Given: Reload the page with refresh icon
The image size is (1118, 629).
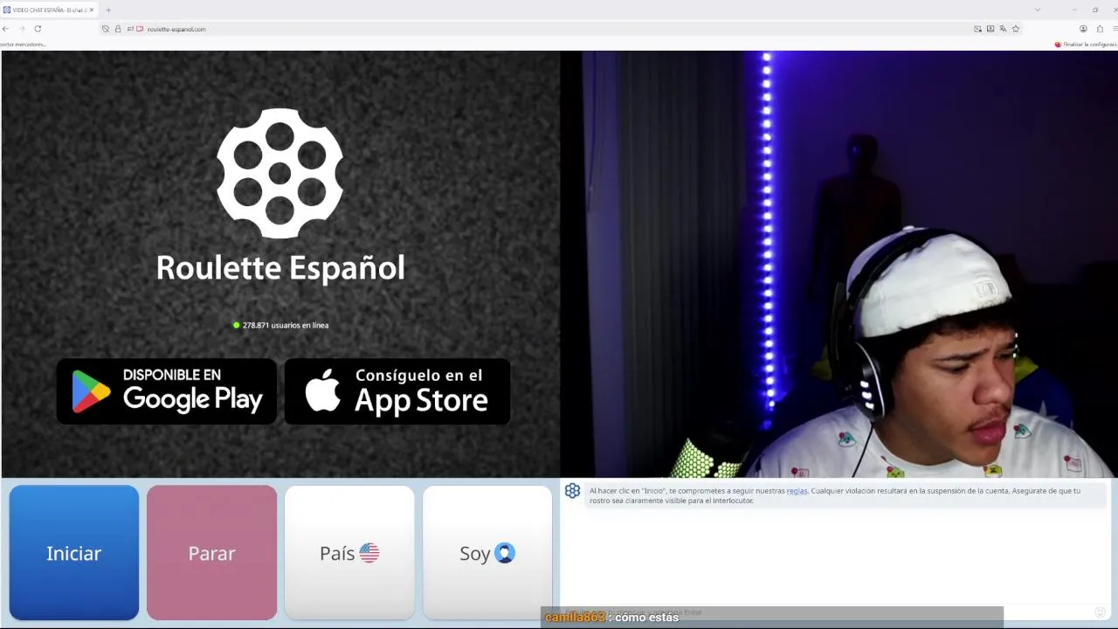Looking at the screenshot, I should click(x=38, y=29).
